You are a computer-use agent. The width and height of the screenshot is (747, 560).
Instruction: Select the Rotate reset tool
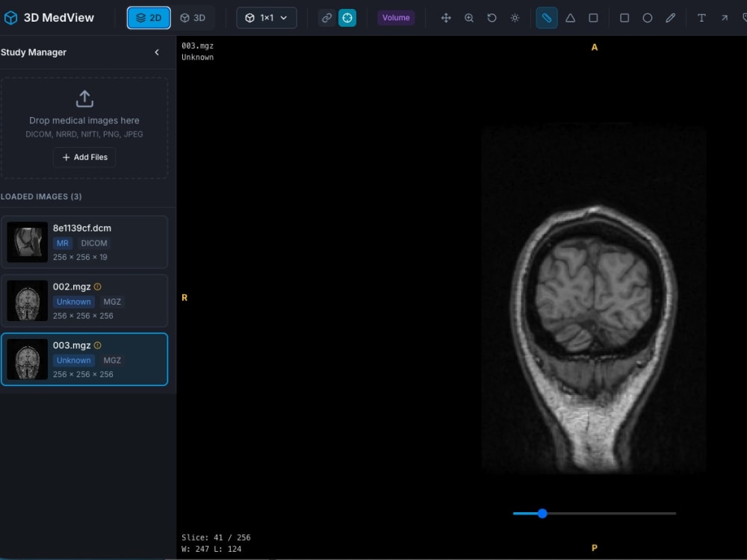click(x=492, y=18)
